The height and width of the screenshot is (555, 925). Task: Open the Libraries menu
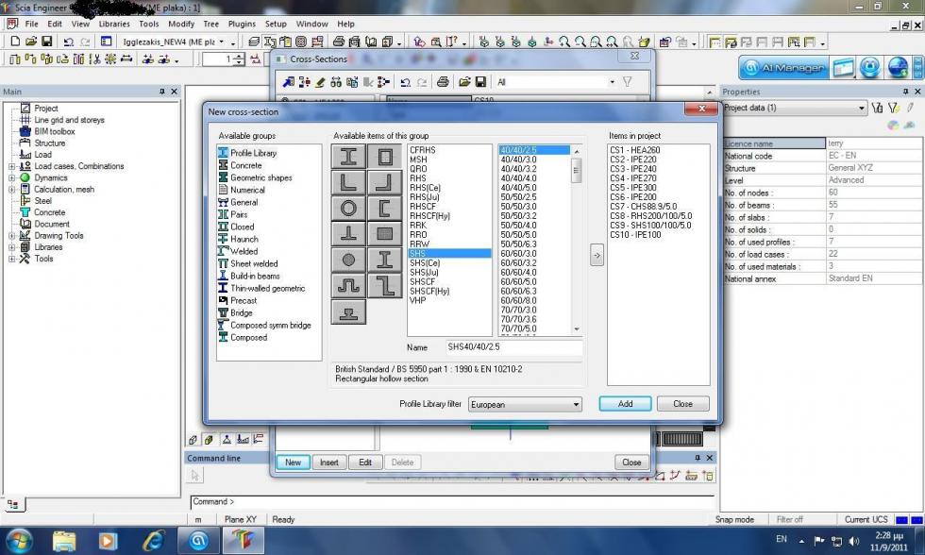tap(114, 25)
